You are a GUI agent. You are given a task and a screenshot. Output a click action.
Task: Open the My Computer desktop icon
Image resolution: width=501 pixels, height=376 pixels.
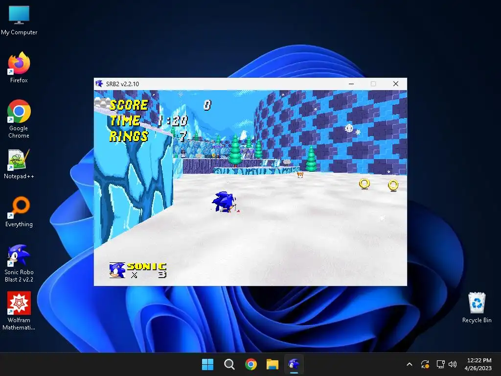click(19, 21)
